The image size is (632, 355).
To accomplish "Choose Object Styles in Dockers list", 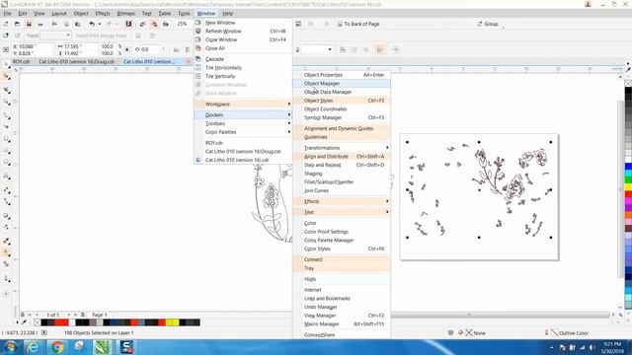I will pos(342,101).
